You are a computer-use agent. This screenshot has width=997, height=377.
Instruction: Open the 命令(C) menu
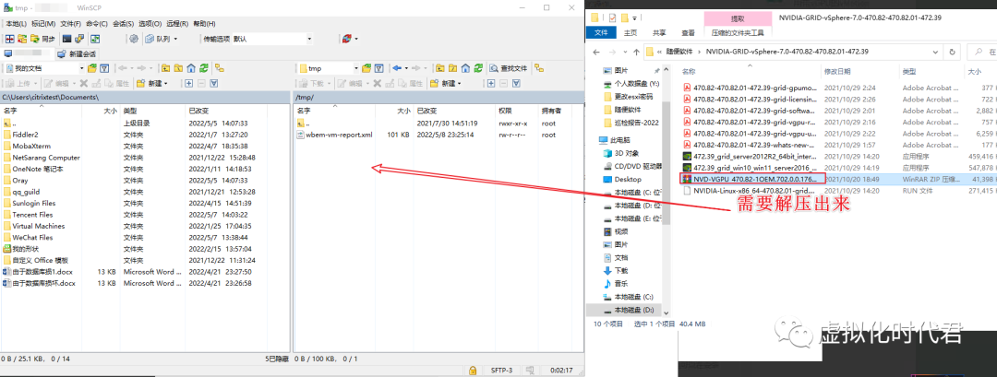[x=97, y=23]
